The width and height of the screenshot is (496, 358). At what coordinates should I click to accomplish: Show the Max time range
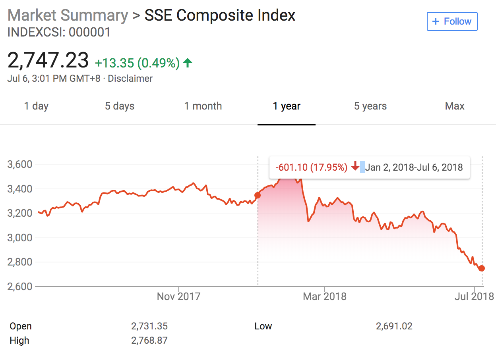[x=455, y=106]
